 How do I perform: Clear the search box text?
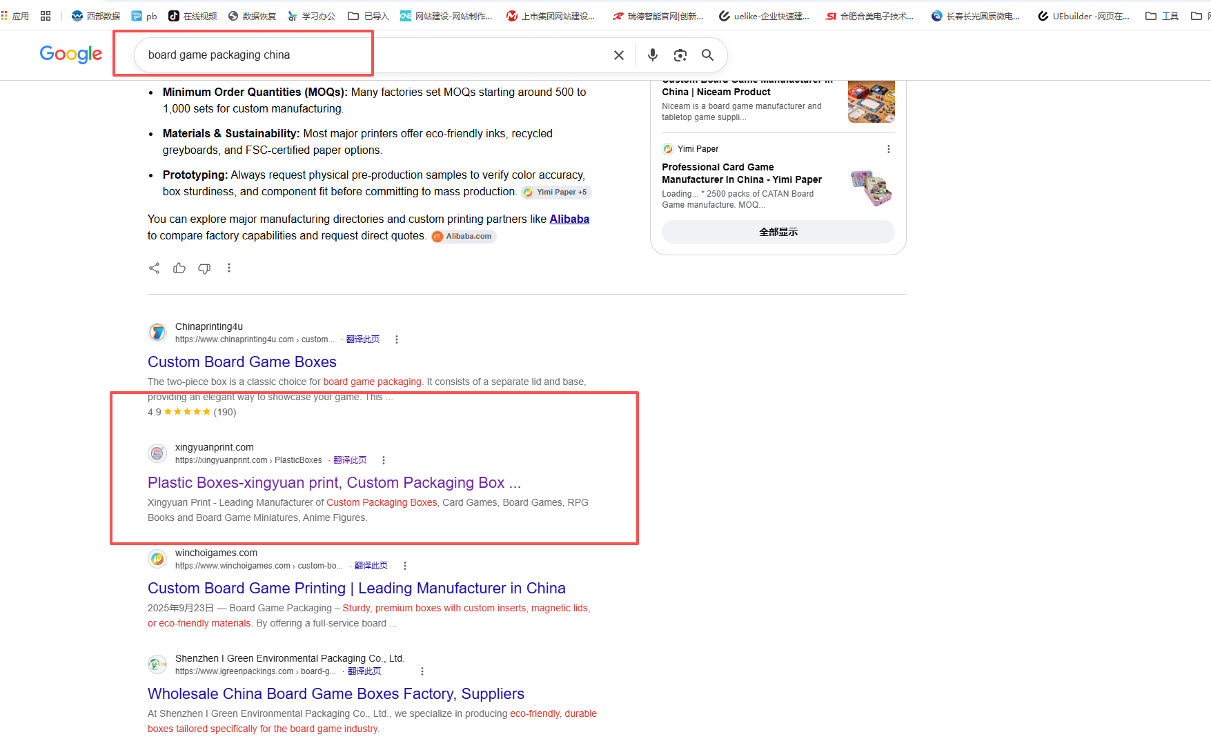click(x=619, y=55)
